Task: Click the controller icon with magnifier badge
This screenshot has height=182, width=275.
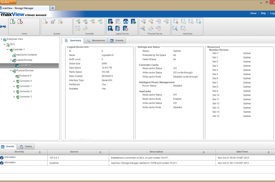Action: [100, 22]
